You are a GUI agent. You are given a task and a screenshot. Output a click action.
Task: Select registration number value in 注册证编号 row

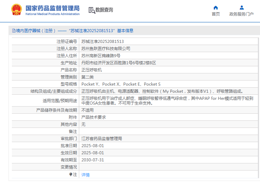(103, 42)
